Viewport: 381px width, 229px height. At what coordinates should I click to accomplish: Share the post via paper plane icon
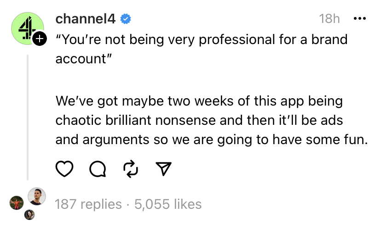click(x=163, y=169)
